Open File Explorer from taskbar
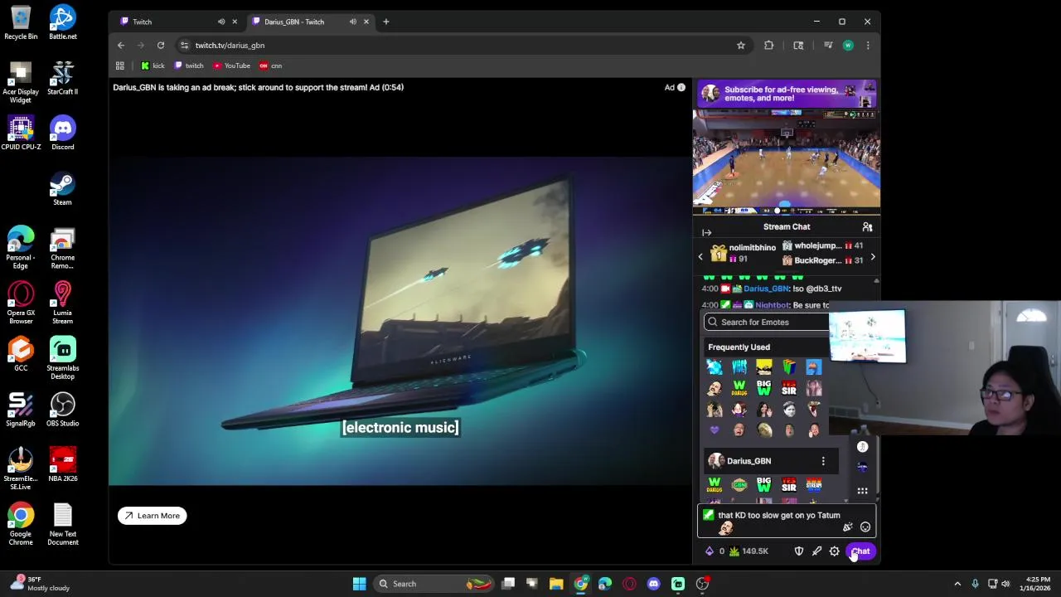The width and height of the screenshot is (1061, 597). pos(556,584)
